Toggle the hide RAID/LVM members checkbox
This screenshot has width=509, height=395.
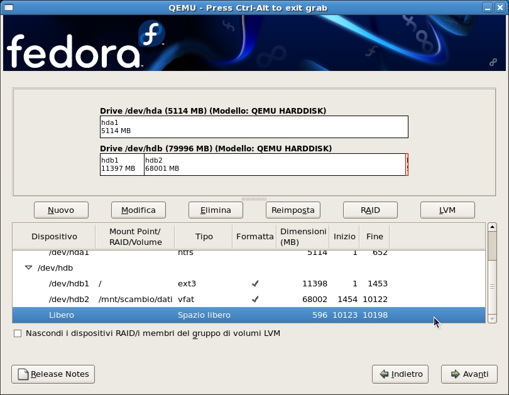(x=18, y=333)
